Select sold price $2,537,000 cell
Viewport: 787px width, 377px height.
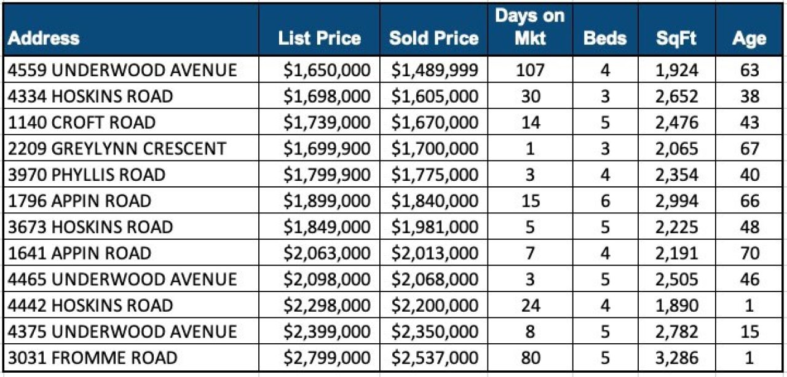click(435, 358)
